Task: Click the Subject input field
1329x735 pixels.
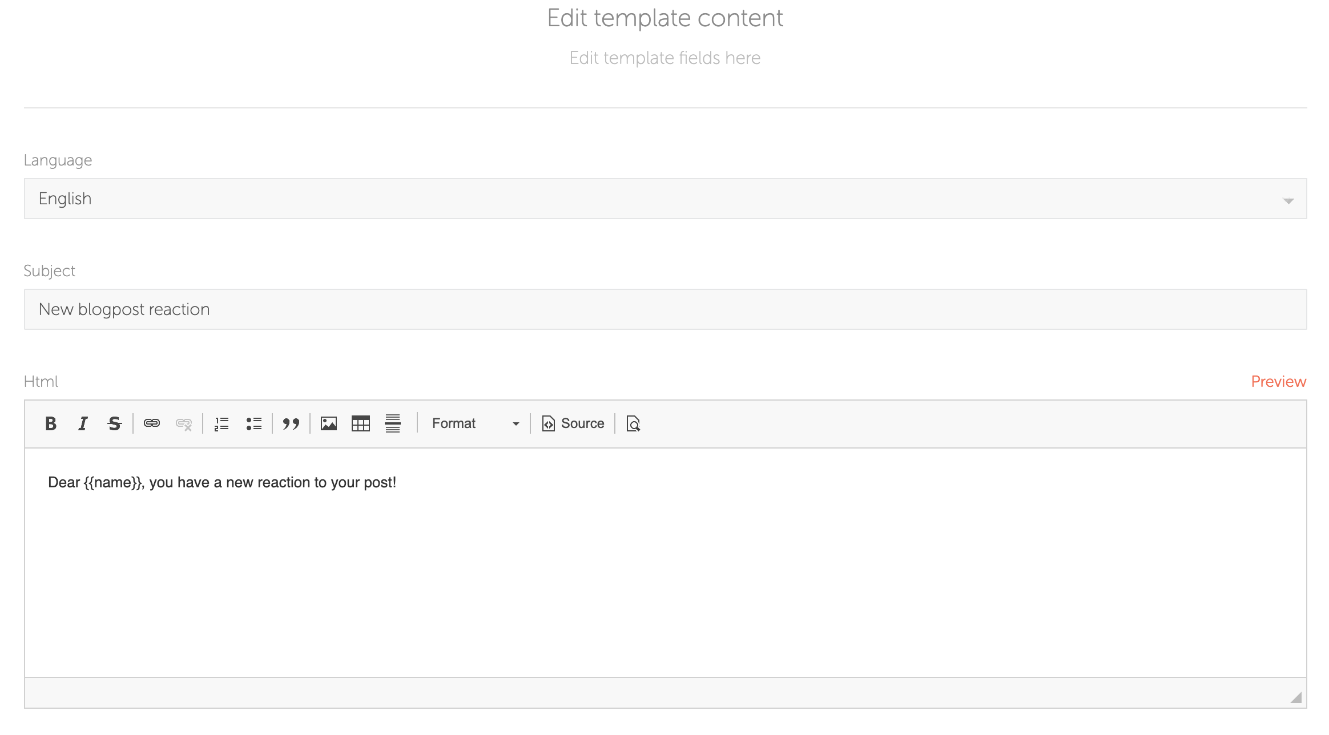Action: point(665,309)
